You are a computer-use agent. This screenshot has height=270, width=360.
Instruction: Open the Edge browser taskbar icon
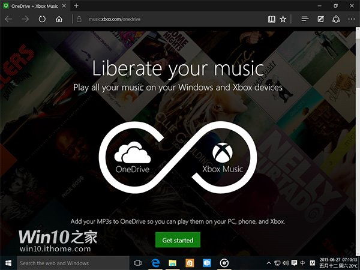[x=155, y=263]
